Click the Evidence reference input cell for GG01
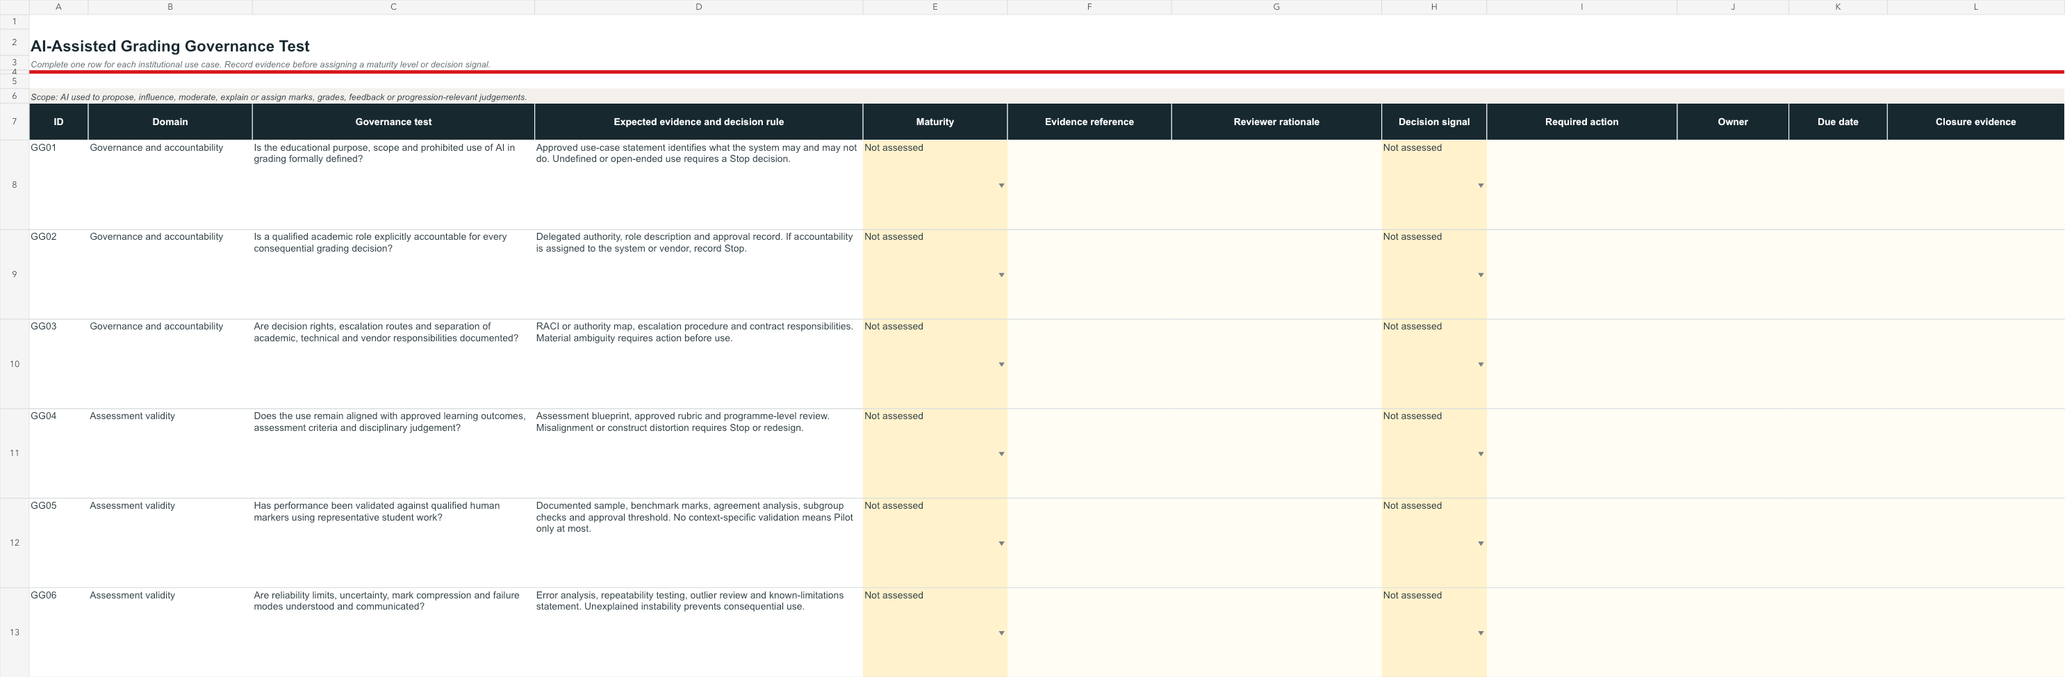This screenshot has height=677, width=2065. [x=1089, y=186]
